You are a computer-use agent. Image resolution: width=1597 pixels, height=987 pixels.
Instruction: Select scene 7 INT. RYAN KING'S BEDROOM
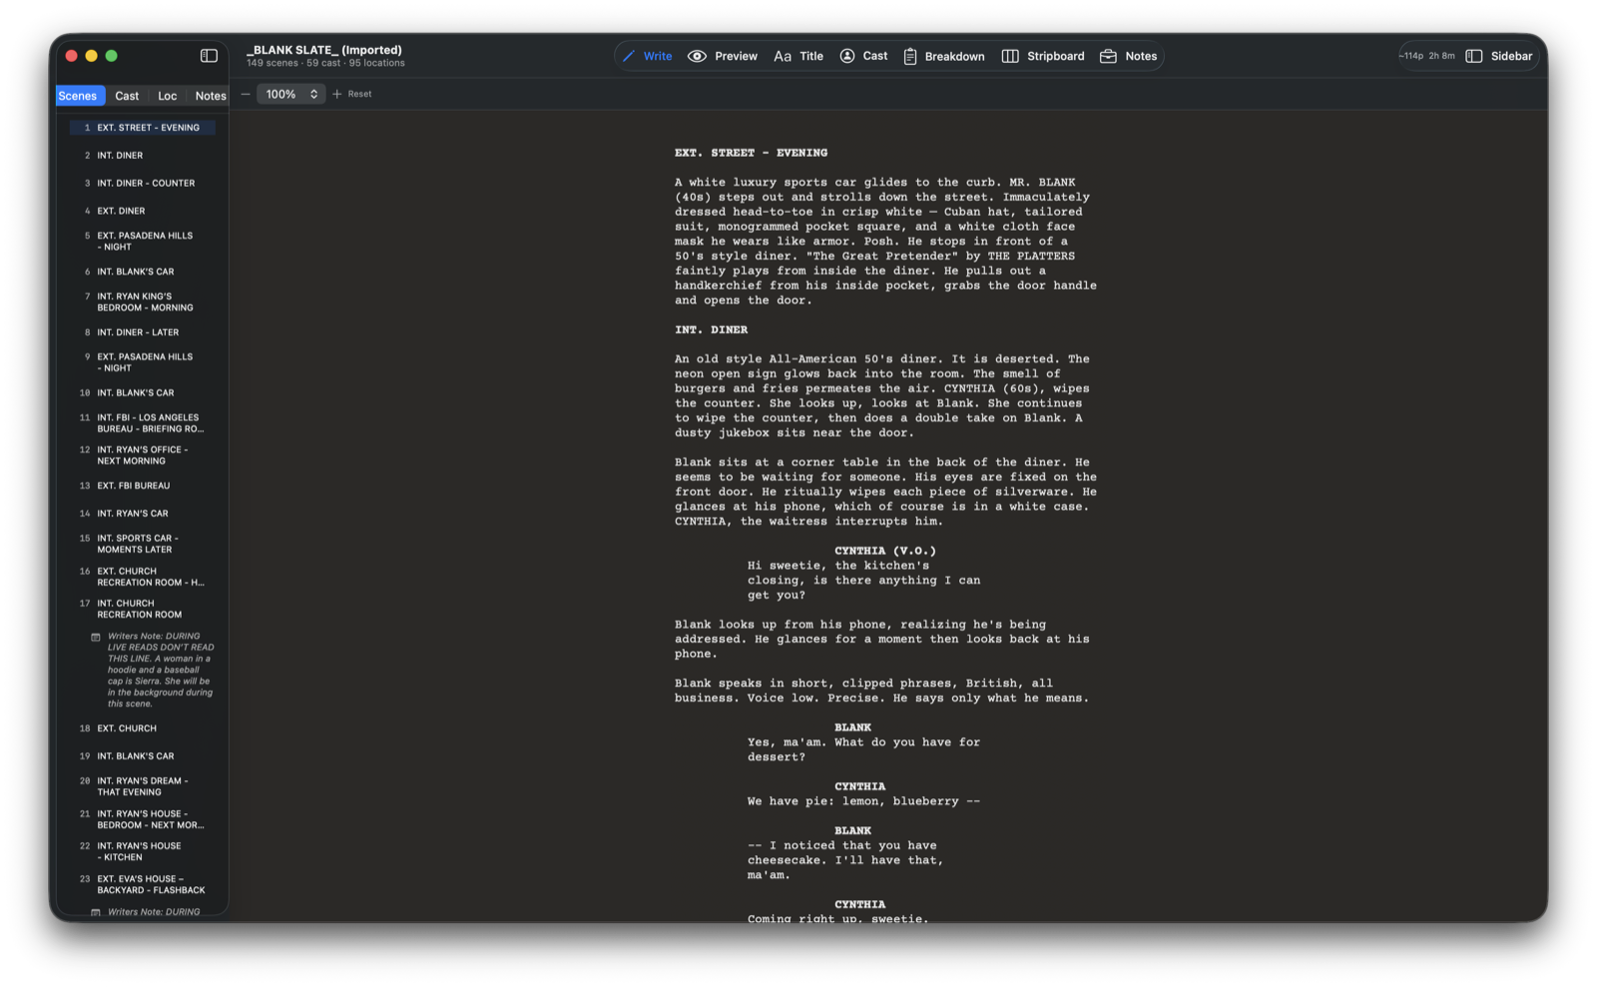coord(143,302)
